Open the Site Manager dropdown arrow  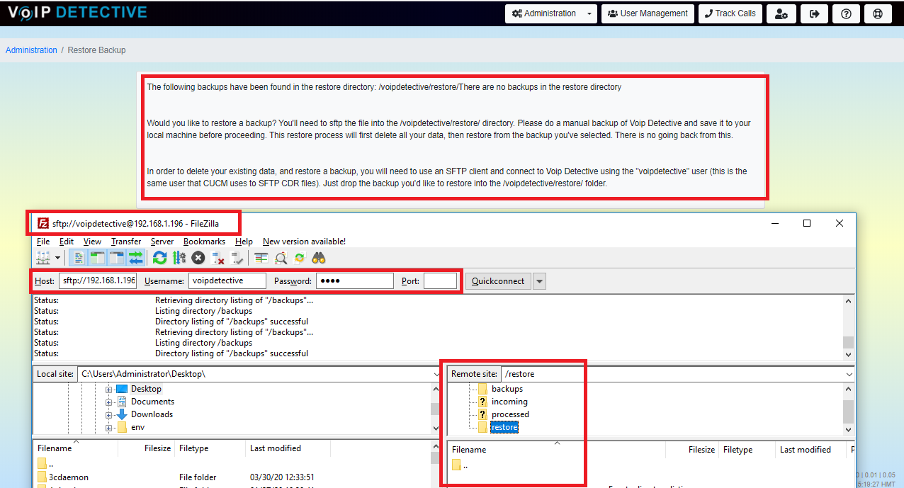click(x=57, y=258)
